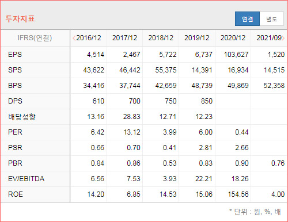Click 배당성향 value 12.23

tap(204, 117)
